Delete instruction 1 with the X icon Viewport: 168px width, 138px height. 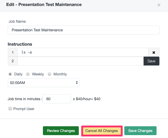[x=154, y=52]
